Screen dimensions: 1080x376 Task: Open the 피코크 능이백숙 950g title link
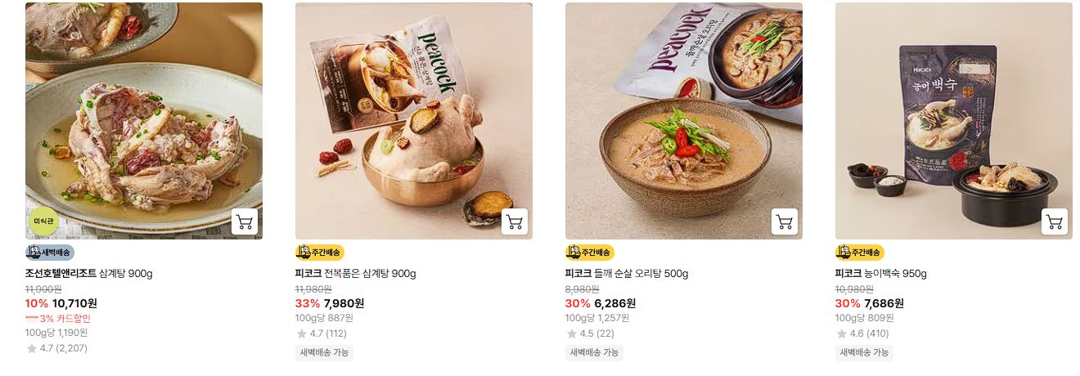click(x=881, y=274)
